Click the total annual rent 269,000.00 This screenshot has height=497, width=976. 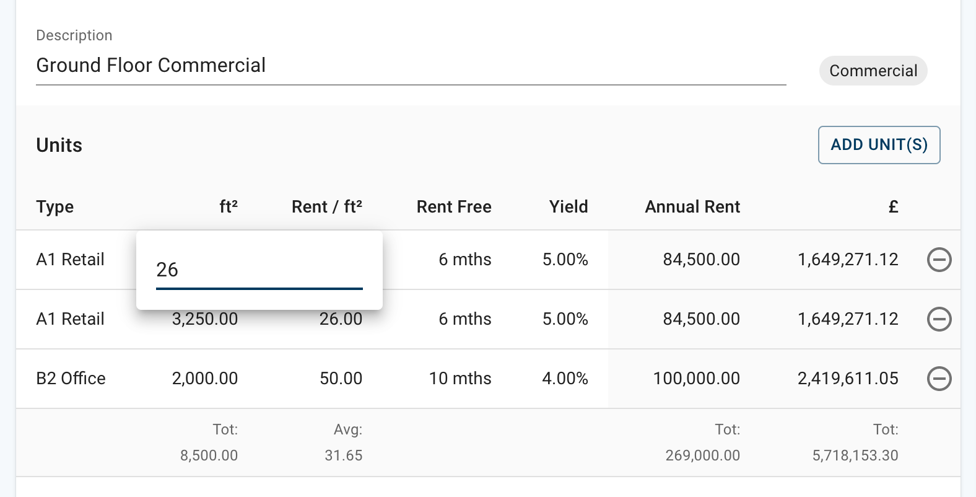tap(703, 455)
